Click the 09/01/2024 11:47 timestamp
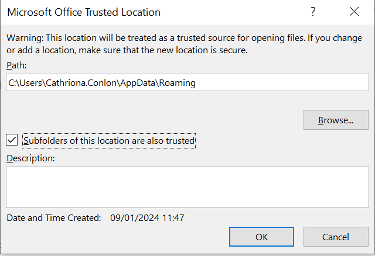The image size is (375, 256). point(147,218)
